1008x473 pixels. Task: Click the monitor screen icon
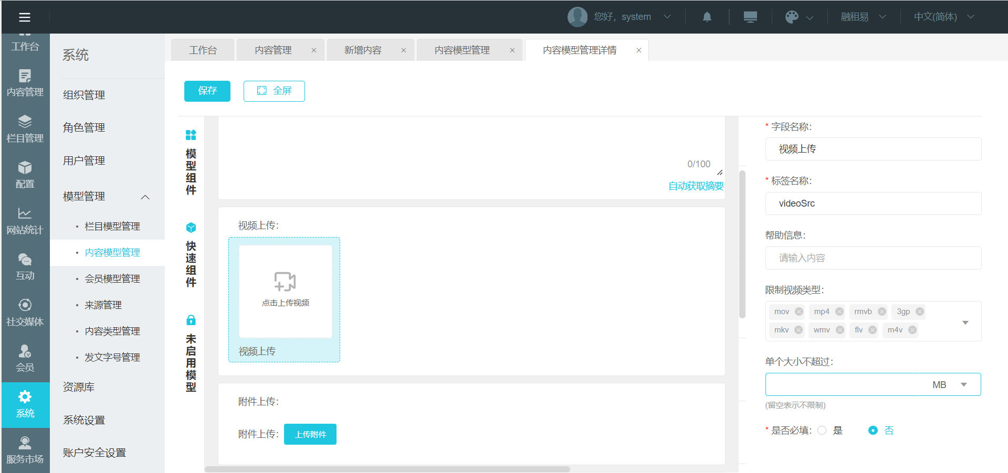(750, 17)
